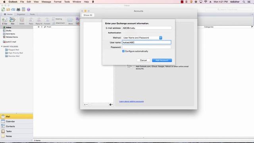
Task: Sort messages by From column
Action: tap(49, 27)
